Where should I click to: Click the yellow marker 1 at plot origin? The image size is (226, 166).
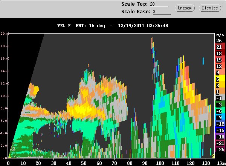pyautogui.click(x=9, y=156)
